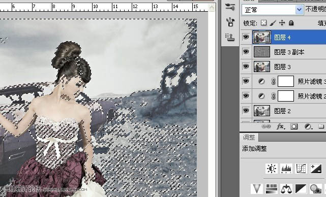This screenshot has height=197, width=326.
Task: Add a Brightness/Contrast adjustment
Action: coord(272,169)
